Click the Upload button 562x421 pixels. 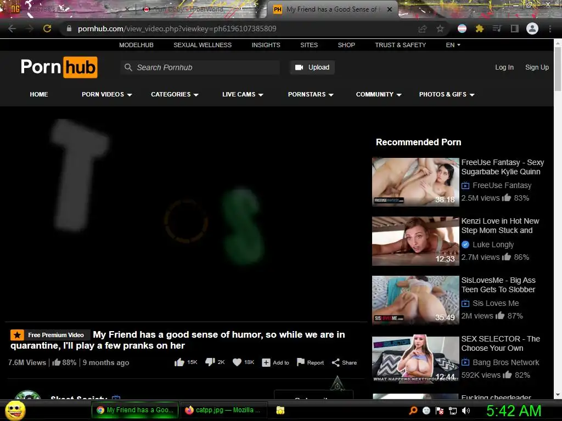coord(312,67)
